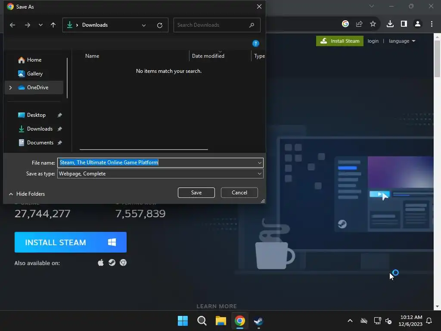Screen dimensions: 441x331
Task: Open taskbar Search
Action: click(x=202, y=321)
